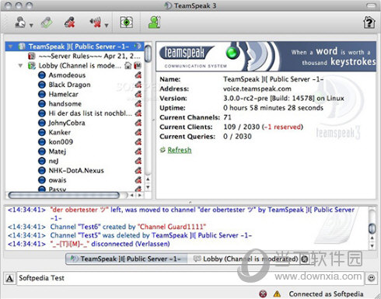Select user Hamelcar
Image resolution: width=381 pixels, height=299 pixels.
pos(64,94)
